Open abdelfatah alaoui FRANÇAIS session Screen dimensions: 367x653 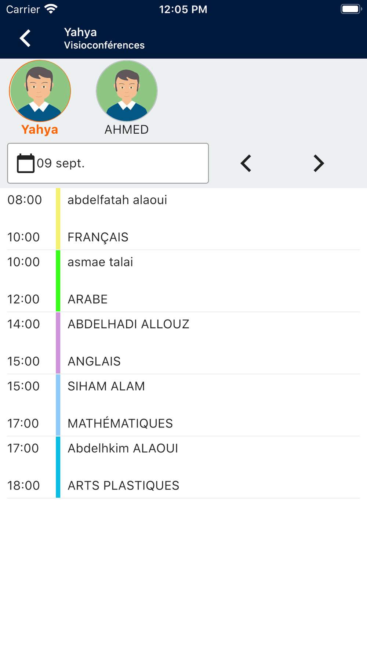183,219
